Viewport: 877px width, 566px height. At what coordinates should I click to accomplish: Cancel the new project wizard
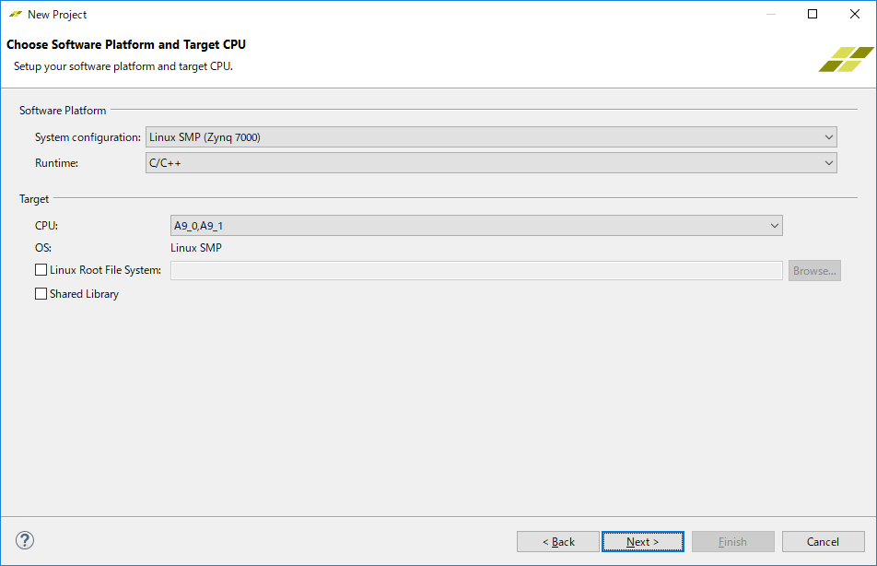pos(823,542)
